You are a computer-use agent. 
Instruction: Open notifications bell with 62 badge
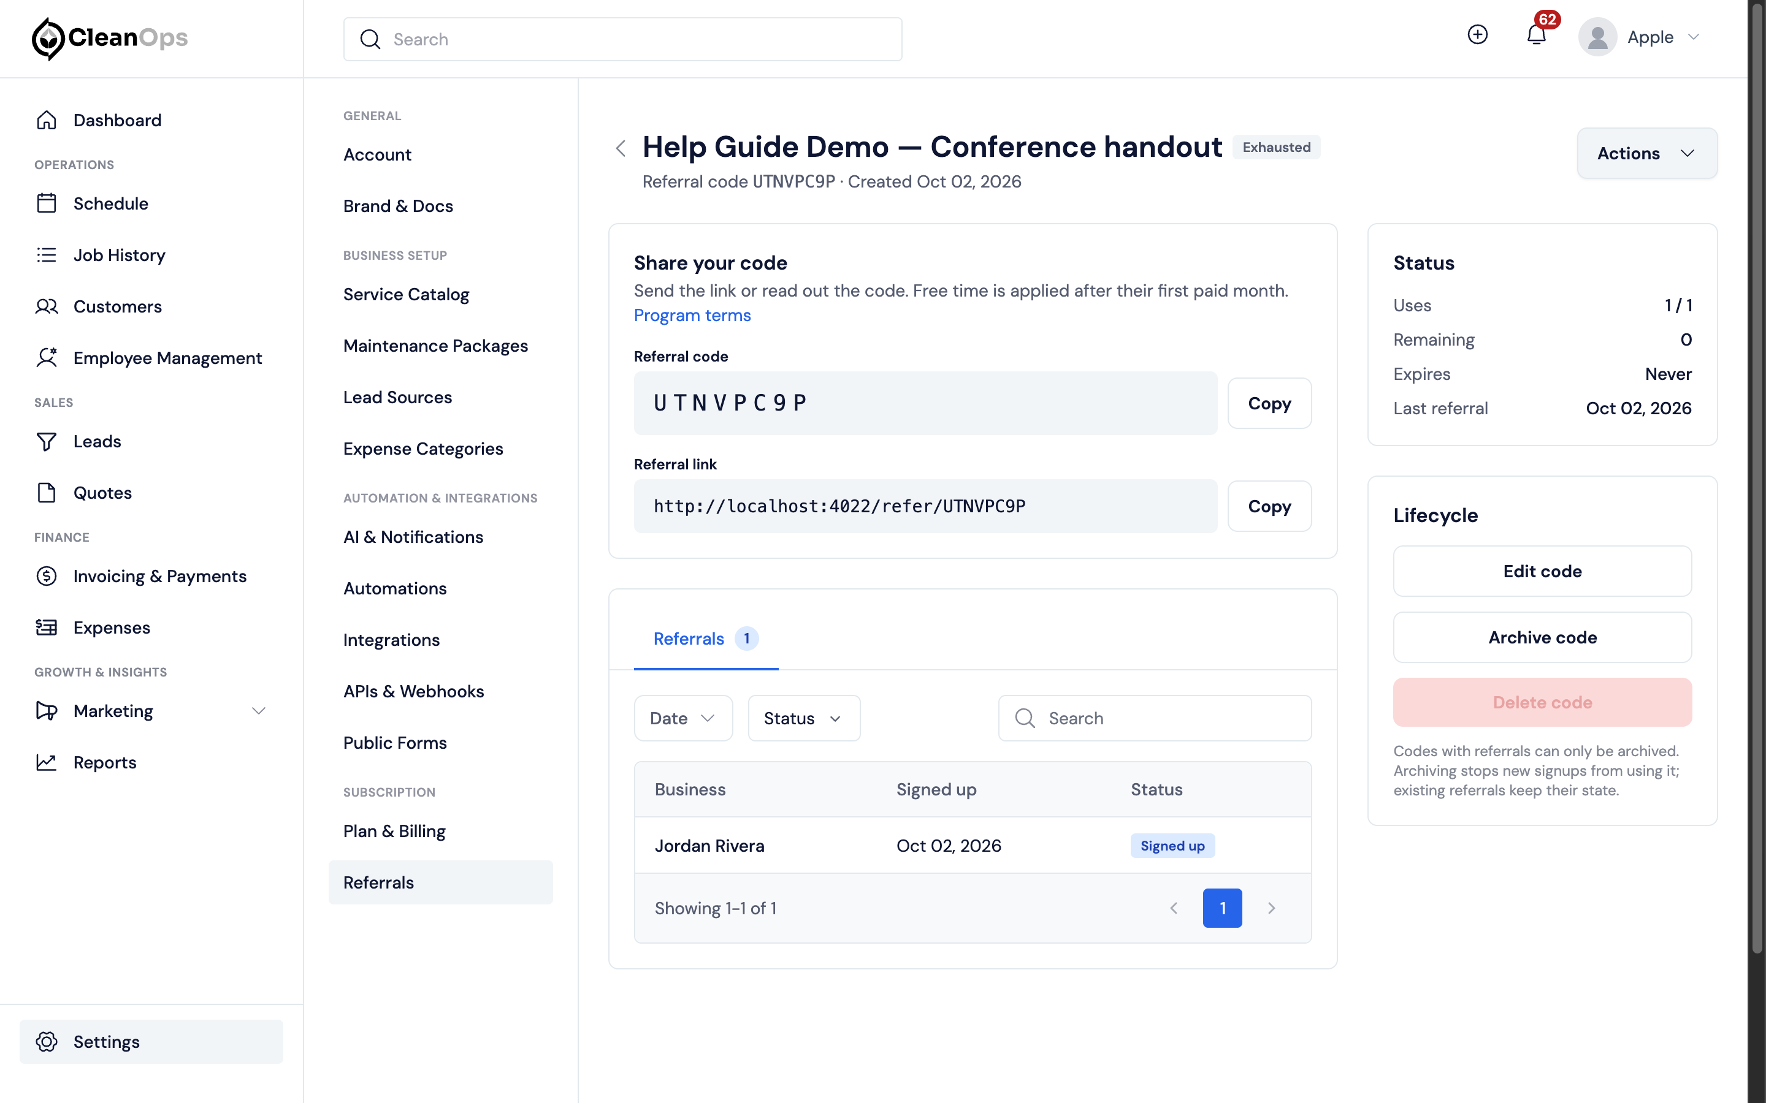tap(1538, 34)
